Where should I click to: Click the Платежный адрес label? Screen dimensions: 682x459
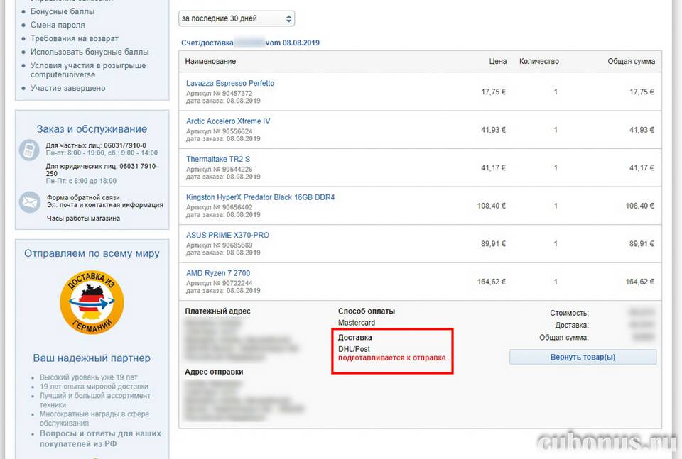pyautogui.click(x=217, y=311)
